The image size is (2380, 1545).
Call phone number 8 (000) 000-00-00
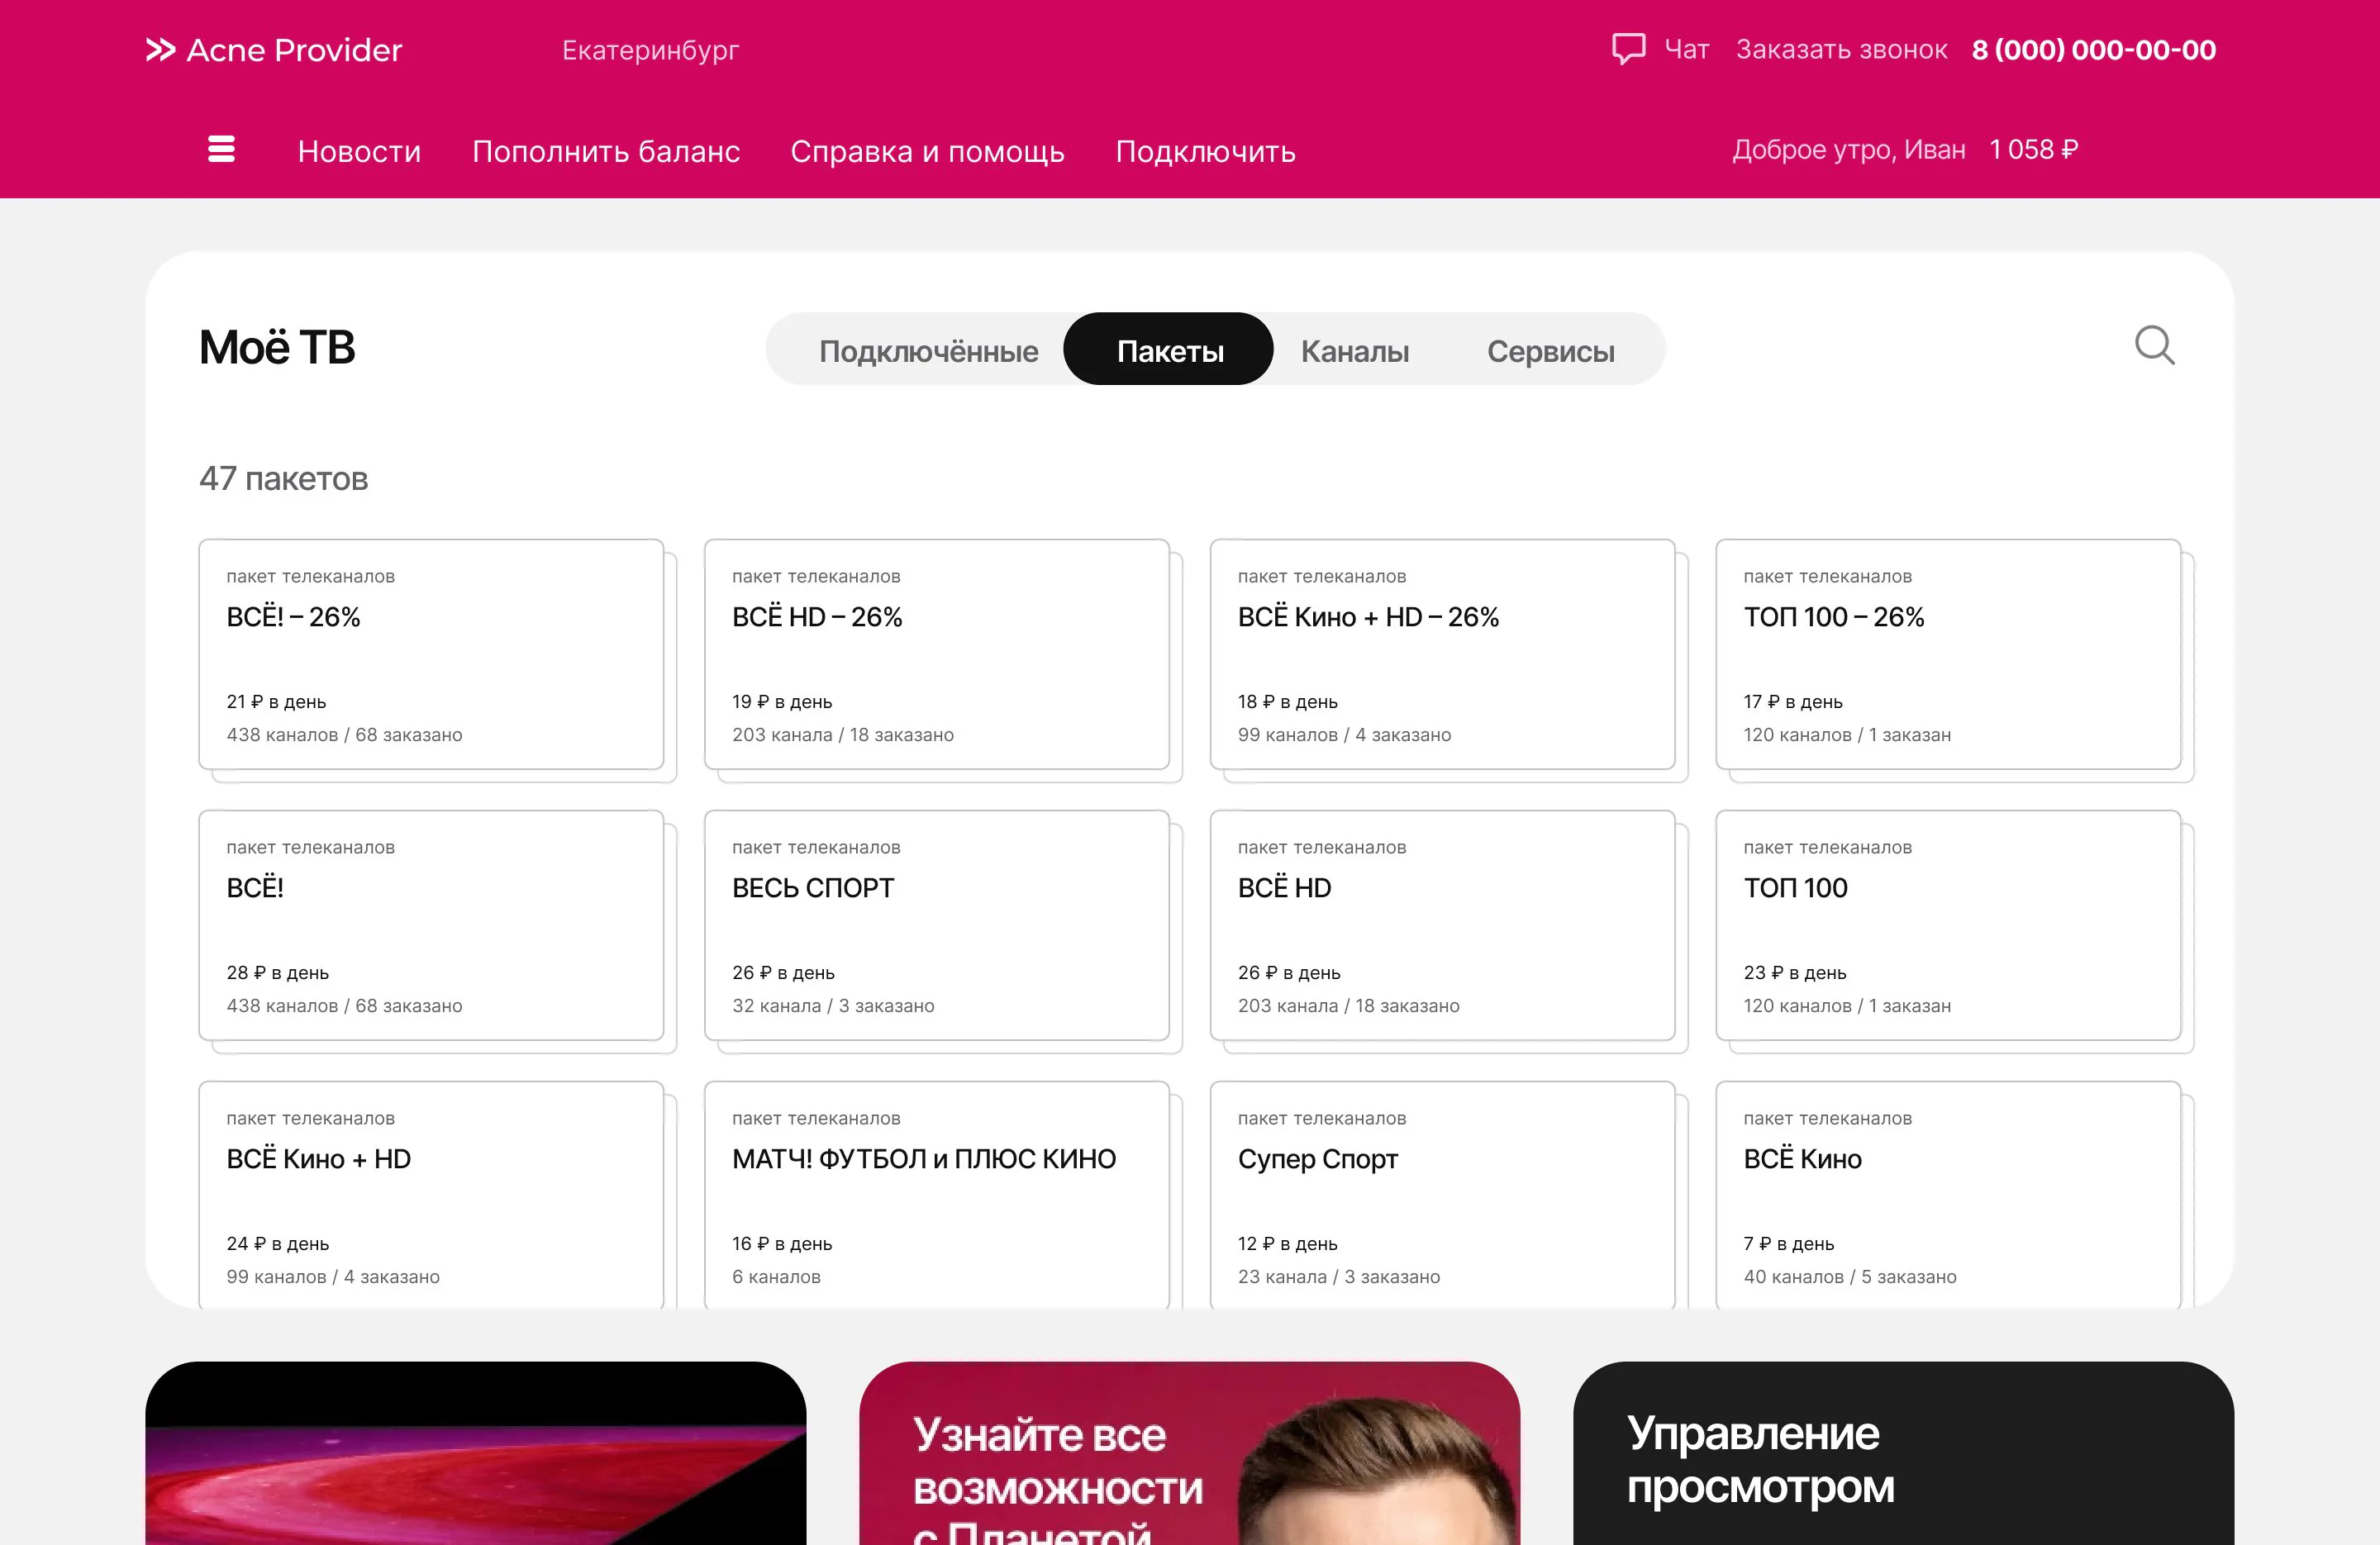click(2093, 50)
